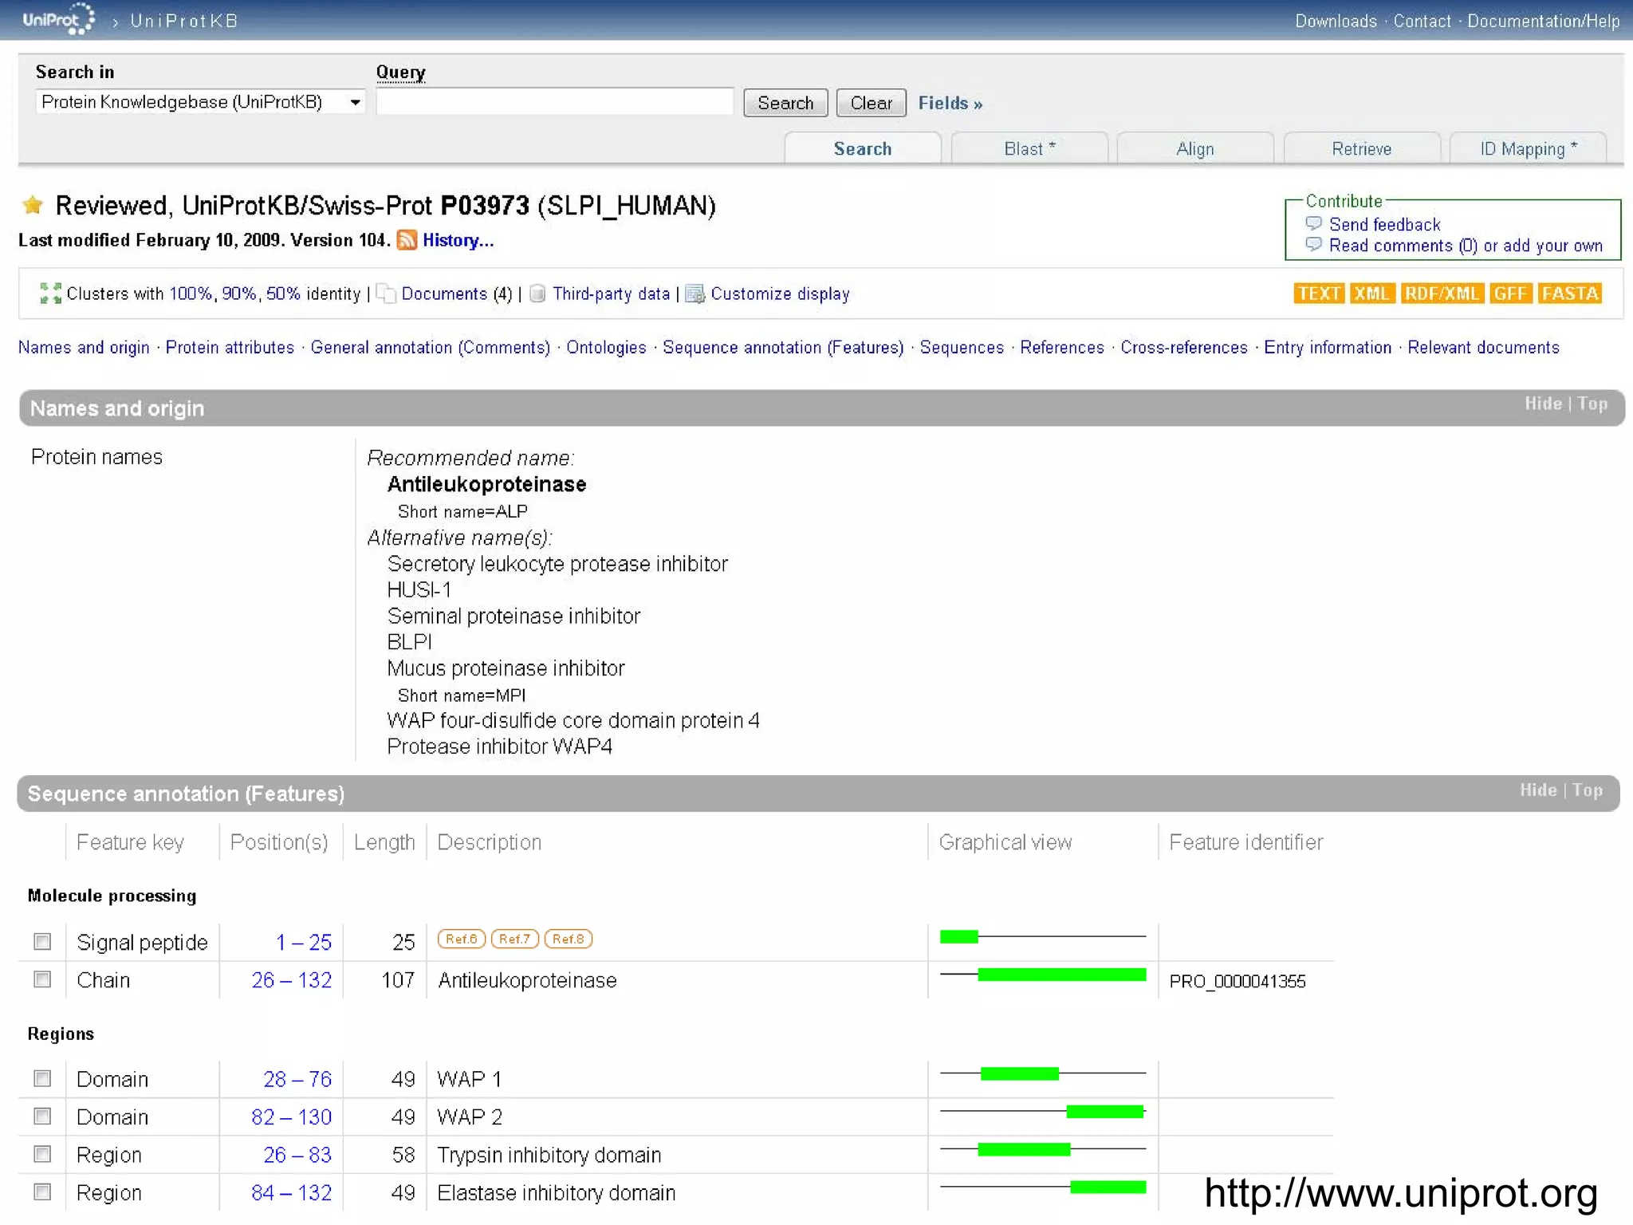Open clusters with 50% identity
1633x1225 pixels.
coord(283,293)
